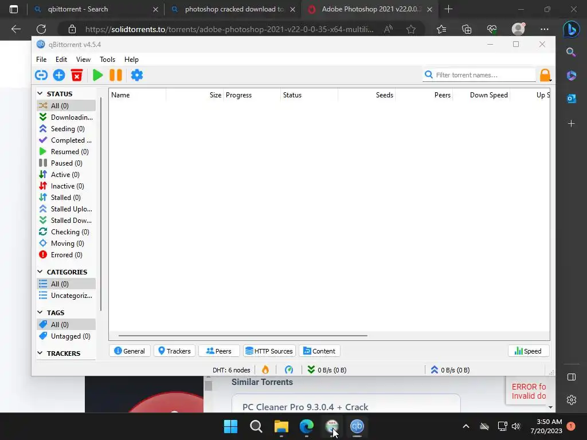This screenshot has width=587, height=440.
Task: Sort torrents by Seeds column
Action: point(366,95)
